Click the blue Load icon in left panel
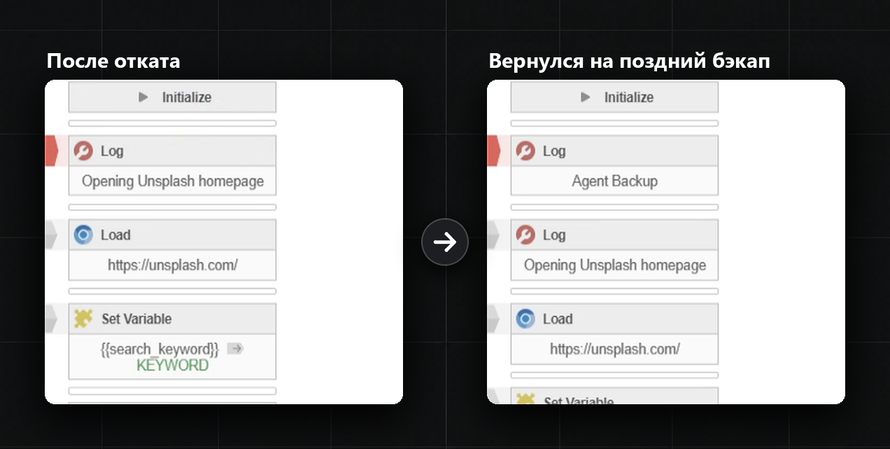 click(83, 235)
